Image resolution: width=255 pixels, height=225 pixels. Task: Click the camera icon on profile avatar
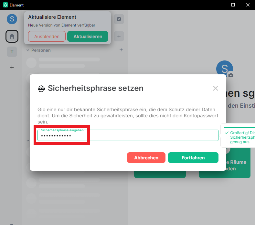230,75
